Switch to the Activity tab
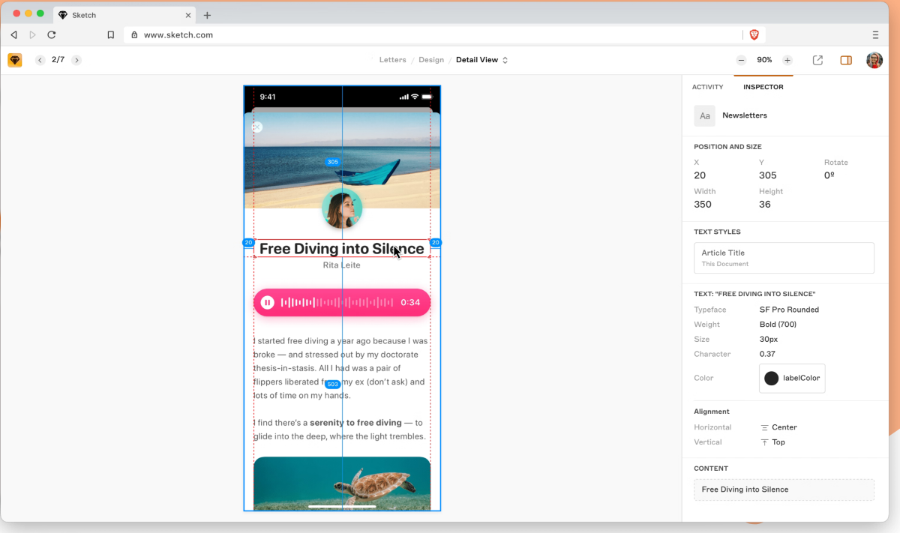 (x=707, y=87)
